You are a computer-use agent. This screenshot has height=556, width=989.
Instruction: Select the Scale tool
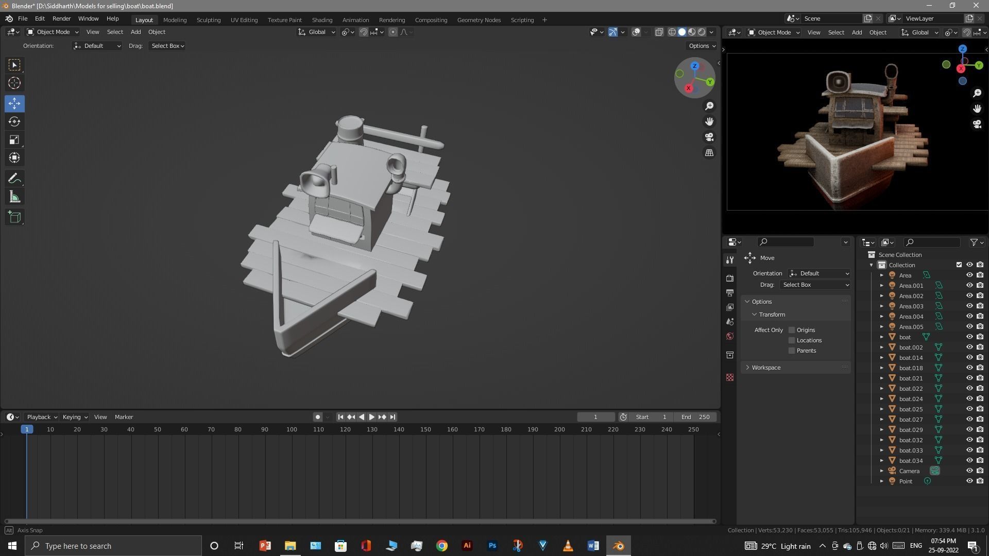tap(14, 140)
